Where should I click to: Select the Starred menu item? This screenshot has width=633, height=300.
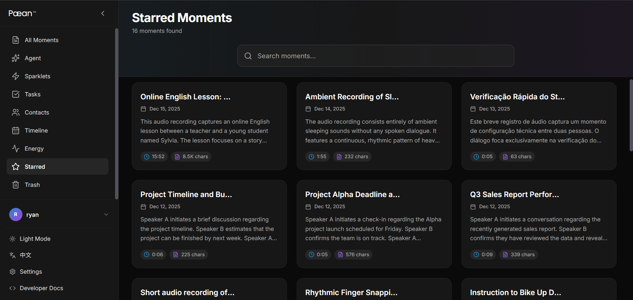click(x=35, y=166)
